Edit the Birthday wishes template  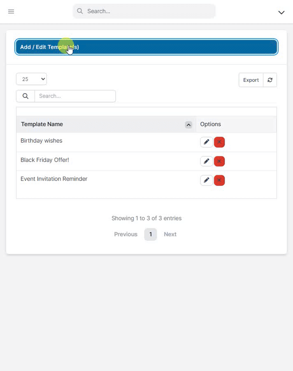pos(207,142)
